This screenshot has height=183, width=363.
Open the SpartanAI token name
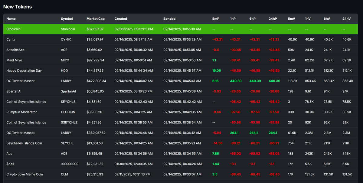click(13, 91)
